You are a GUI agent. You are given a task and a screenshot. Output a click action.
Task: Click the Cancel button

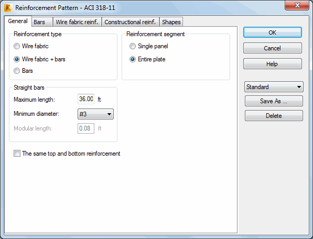click(x=273, y=48)
